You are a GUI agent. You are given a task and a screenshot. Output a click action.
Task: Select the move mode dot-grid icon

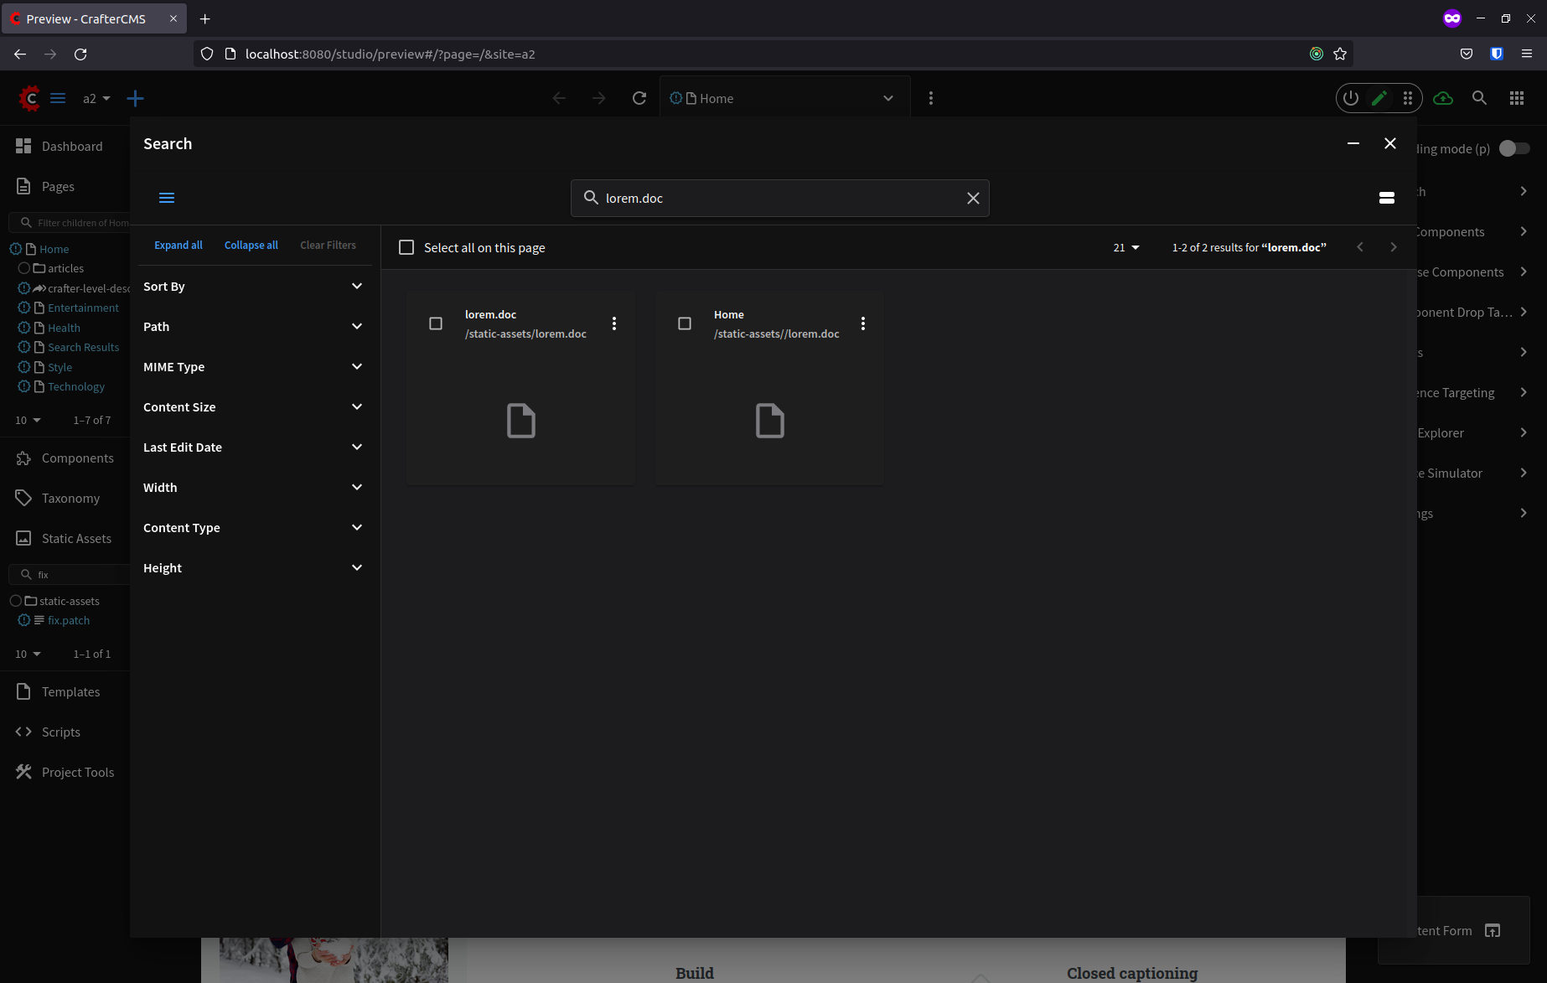(x=1408, y=97)
